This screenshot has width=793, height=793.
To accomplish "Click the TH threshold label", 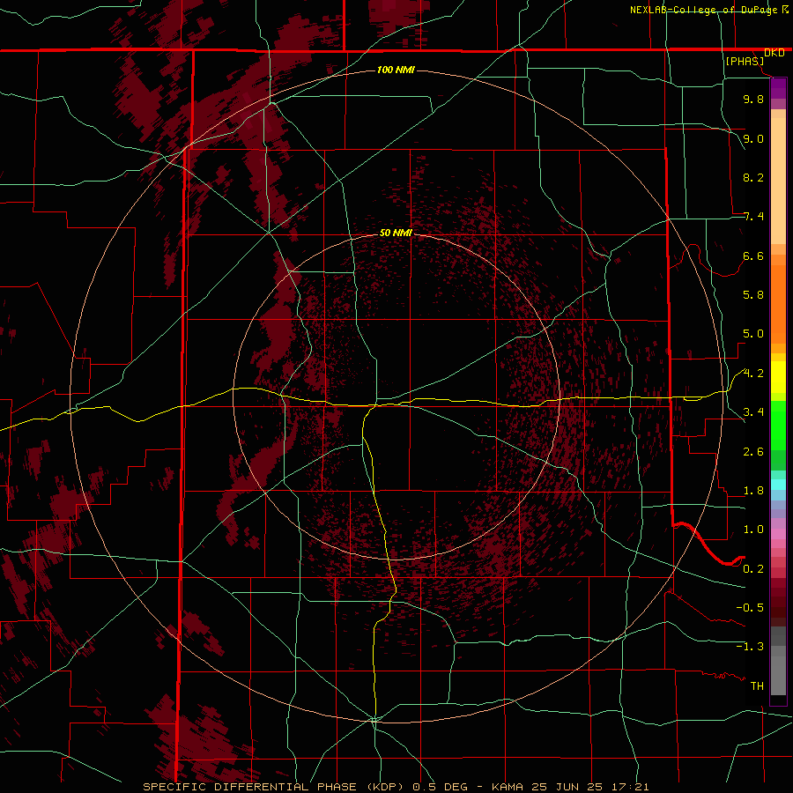I will pos(757,686).
